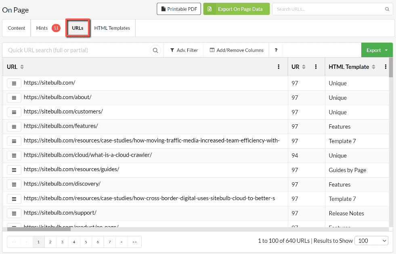Click 'Unique' template in the about/ row
Viewport: 396px width, 254px height.
click(337, 98)
